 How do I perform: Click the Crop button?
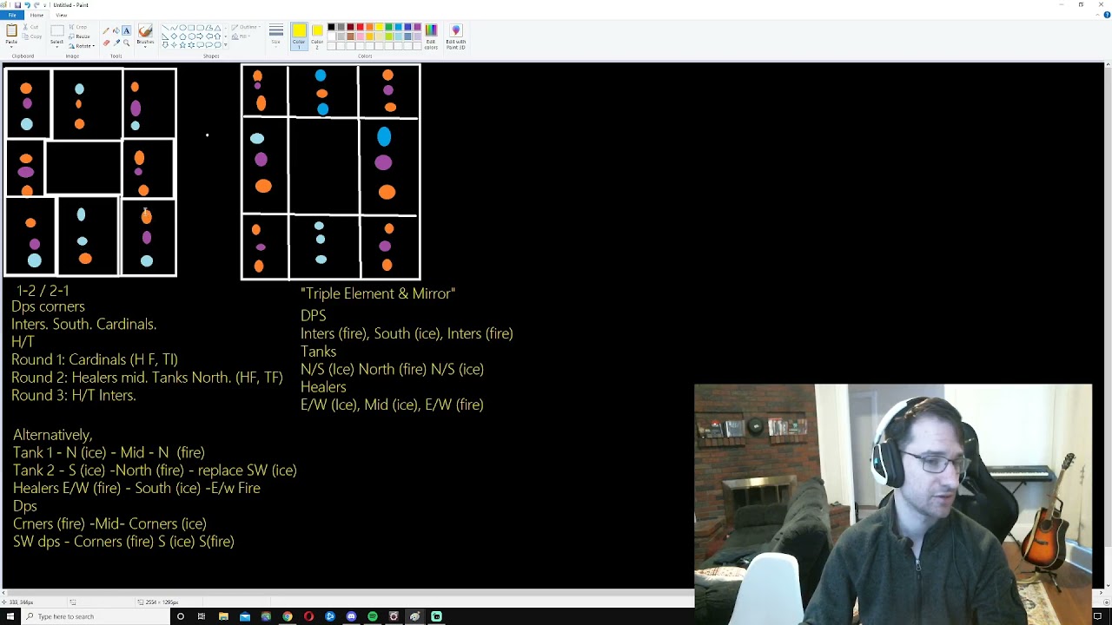coord(78,27)
